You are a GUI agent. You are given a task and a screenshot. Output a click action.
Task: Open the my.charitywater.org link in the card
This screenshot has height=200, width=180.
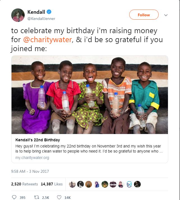(32, 158)
